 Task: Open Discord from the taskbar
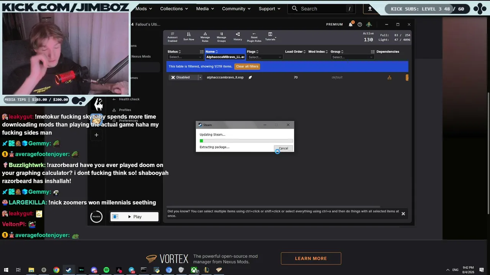[x=94, y=270]
